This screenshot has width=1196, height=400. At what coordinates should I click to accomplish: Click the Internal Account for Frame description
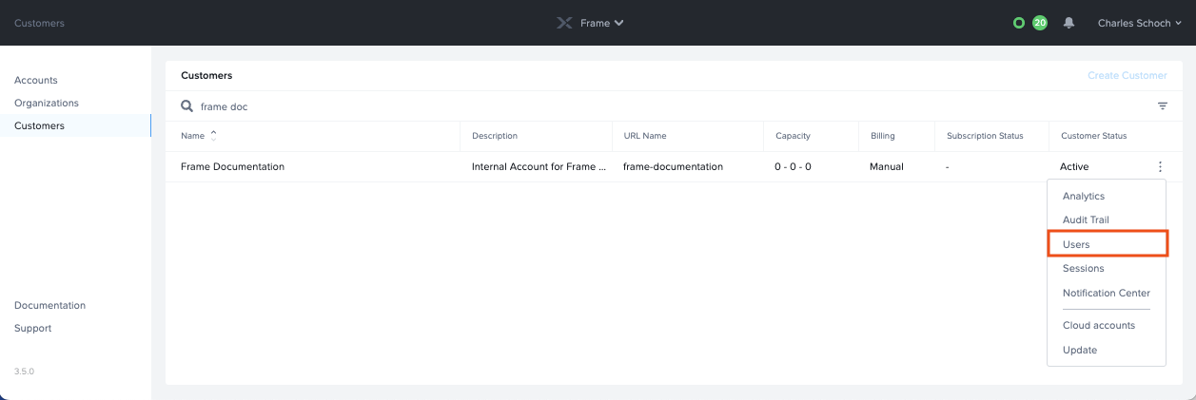tap(539, 166)
